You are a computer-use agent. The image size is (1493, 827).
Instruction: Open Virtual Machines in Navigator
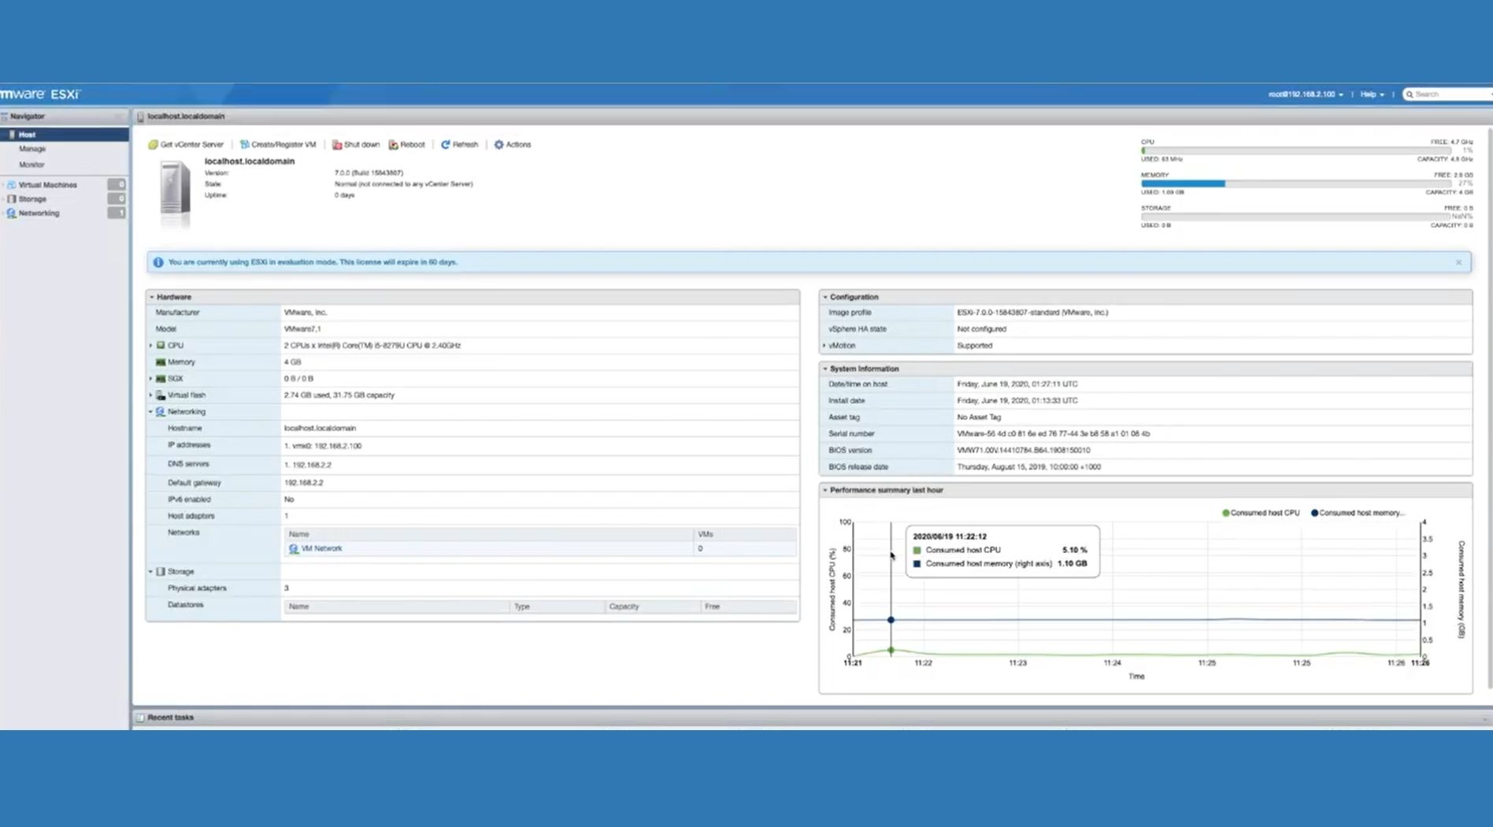[x=48, y=185]
